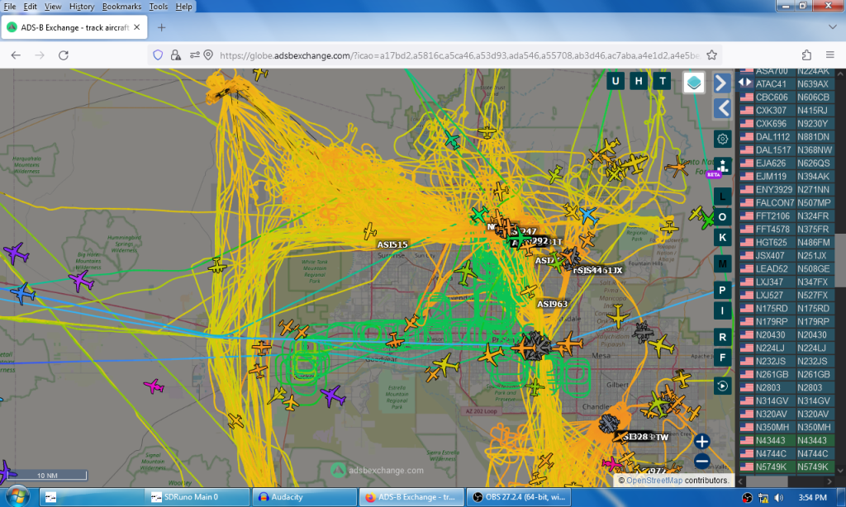This screenshot has height=507, width=846.
Task: Open the map layers selector
Action: coord(694,83)
